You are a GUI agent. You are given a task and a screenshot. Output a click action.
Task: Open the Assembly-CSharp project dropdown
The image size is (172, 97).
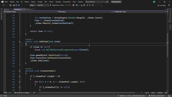tap(30, 12)
